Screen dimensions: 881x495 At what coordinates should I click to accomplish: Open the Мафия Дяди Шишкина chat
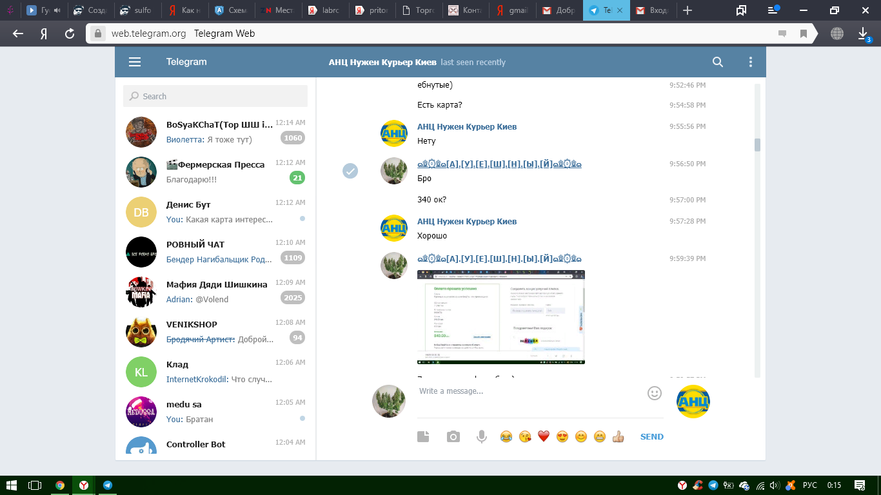coord(215,292)
